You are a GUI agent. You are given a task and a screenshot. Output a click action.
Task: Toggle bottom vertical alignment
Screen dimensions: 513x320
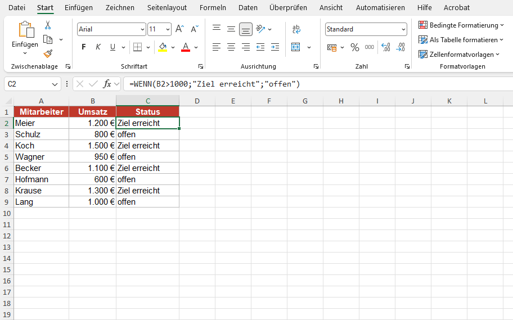[x=246, y=29]
